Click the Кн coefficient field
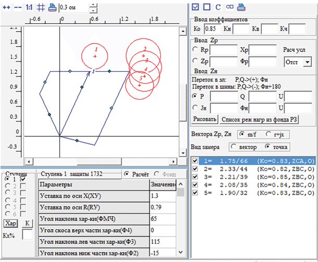The height and width of the screenshot is (262, 318). pyautogui.click(x=241, y=29)
